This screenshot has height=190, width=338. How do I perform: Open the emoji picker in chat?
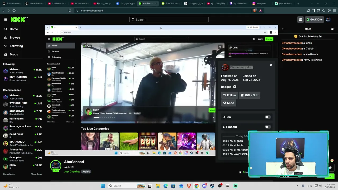pyautogui.click(x=330, y=168)
